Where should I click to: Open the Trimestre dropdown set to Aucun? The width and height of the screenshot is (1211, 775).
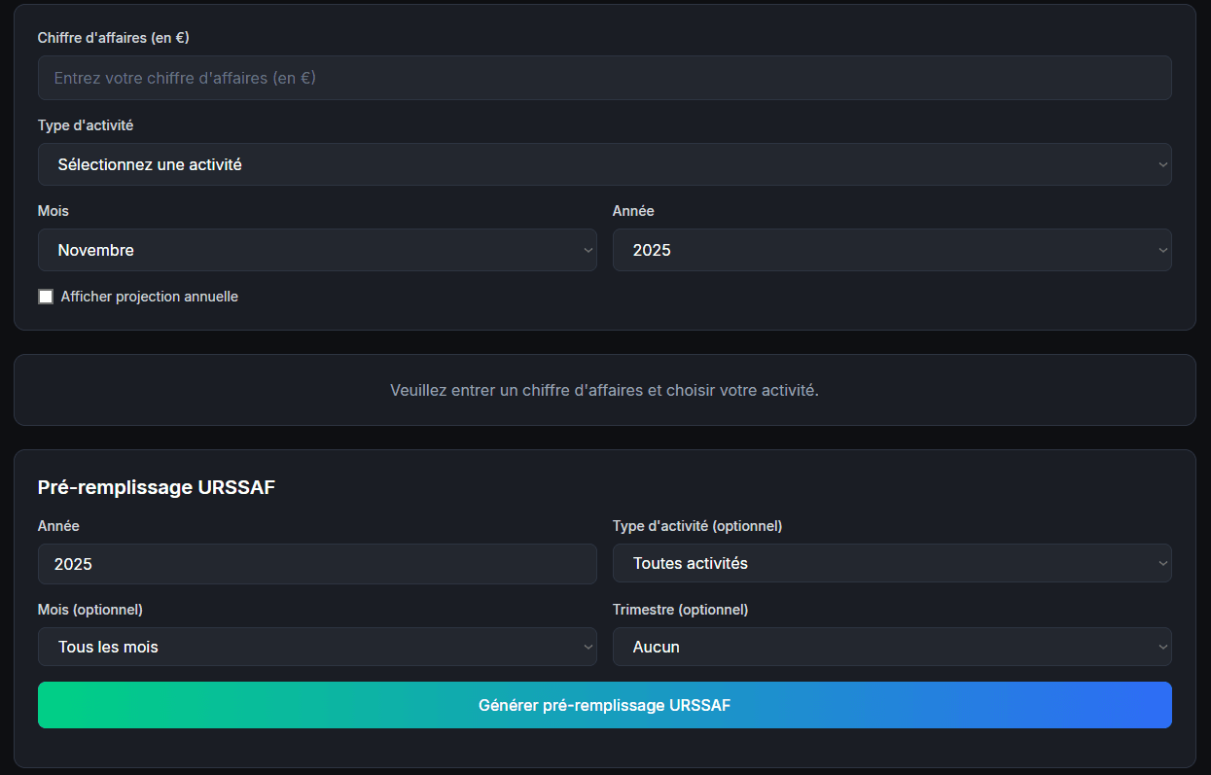click(891, 647)
